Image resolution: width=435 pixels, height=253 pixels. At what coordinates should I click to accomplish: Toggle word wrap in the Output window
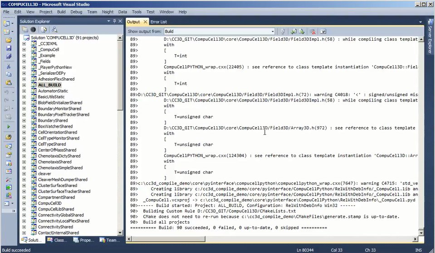[x=323, y=31]
